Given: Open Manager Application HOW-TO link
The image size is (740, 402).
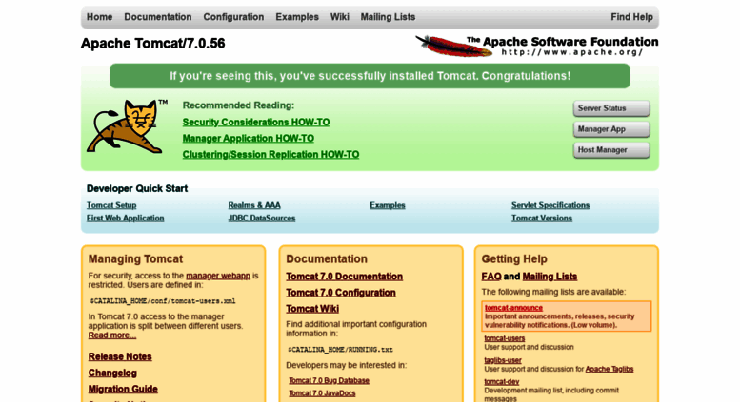Looking at the screenshot, I should (249, 139).
